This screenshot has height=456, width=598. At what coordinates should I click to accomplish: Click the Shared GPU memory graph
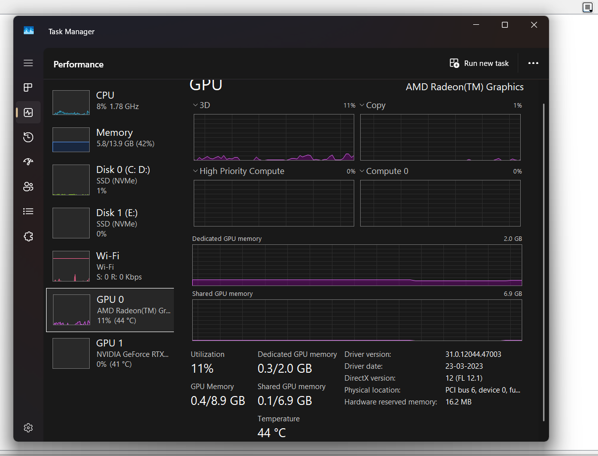[357, 320]
